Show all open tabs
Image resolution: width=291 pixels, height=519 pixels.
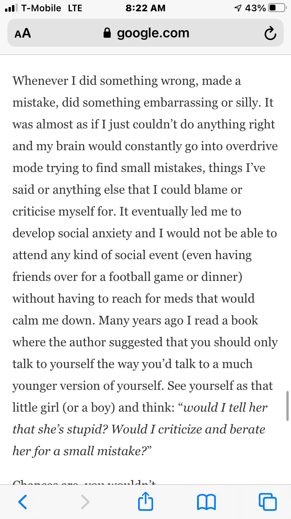click(268, 501)
